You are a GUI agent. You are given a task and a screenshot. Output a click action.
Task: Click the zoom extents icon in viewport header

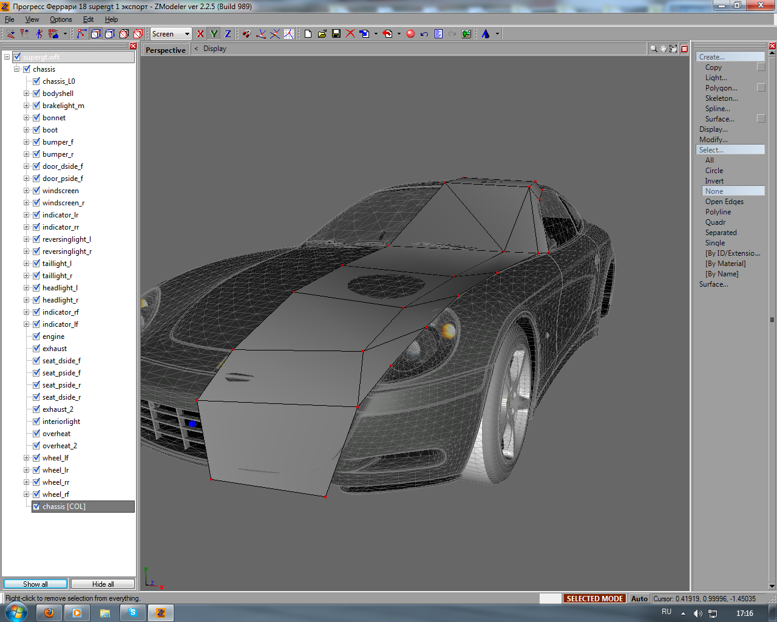pyautogui.click(x=673, y=49)
